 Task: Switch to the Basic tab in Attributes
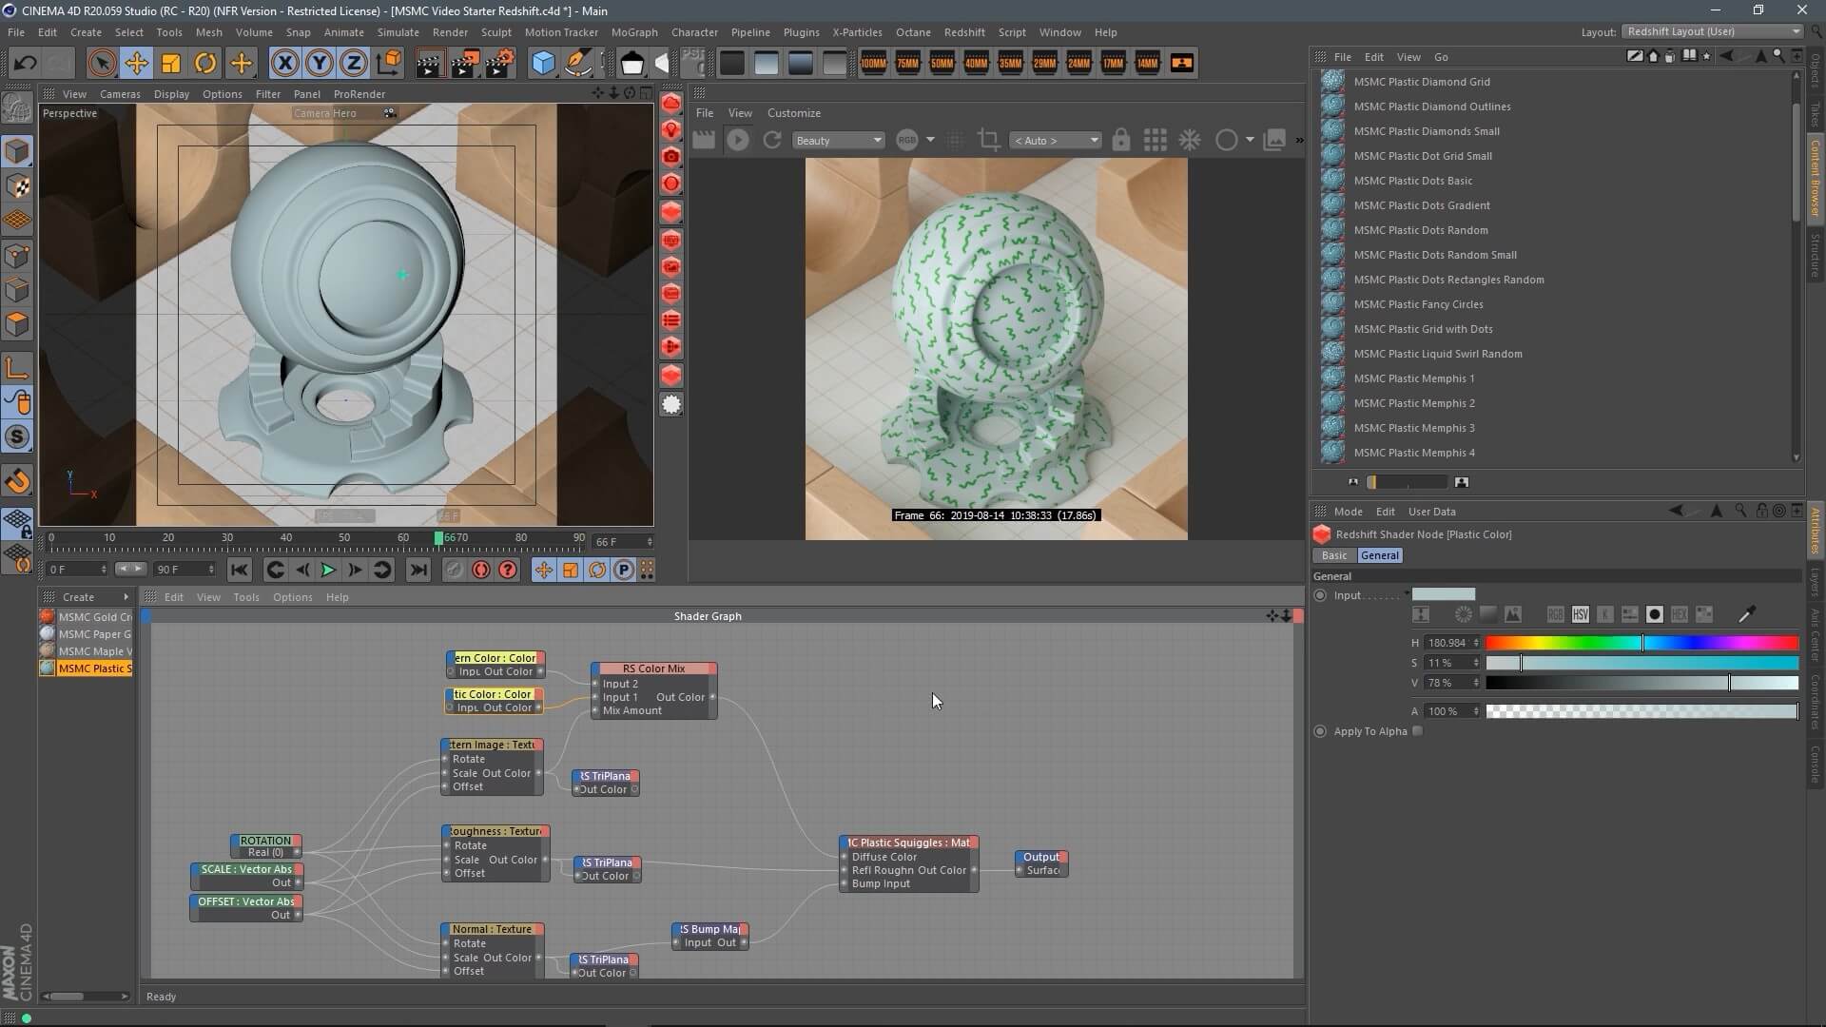[1333, 555]
